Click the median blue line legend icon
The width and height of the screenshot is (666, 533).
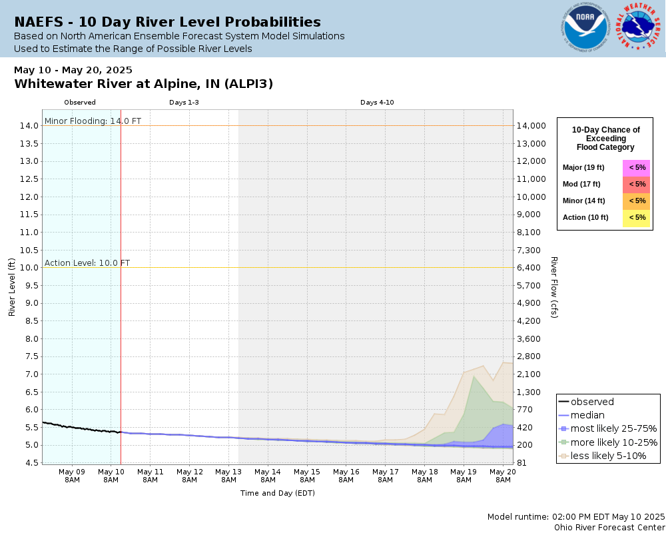point(563,415)
